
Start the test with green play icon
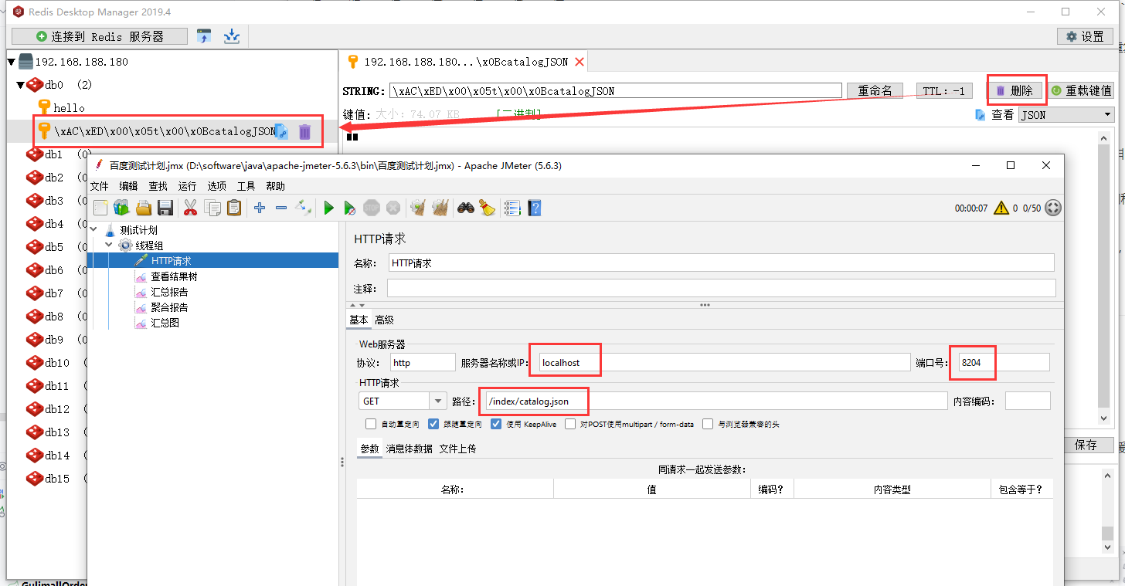tap(328, 208)
